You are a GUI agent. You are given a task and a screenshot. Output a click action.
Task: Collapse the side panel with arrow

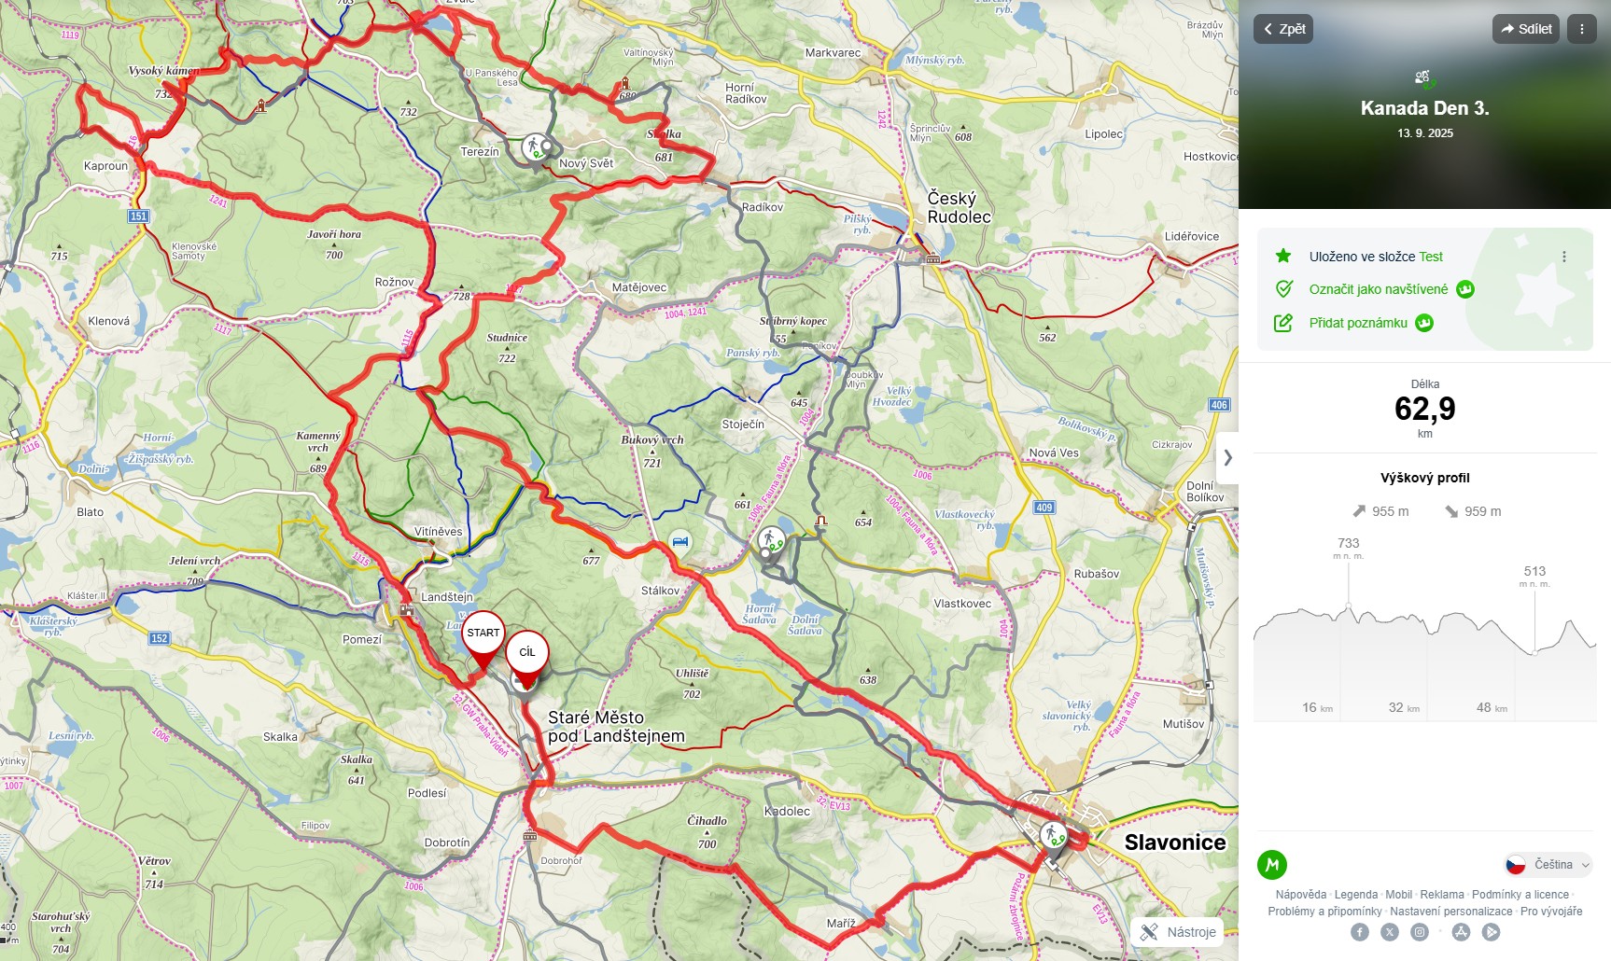(1227, 457)
